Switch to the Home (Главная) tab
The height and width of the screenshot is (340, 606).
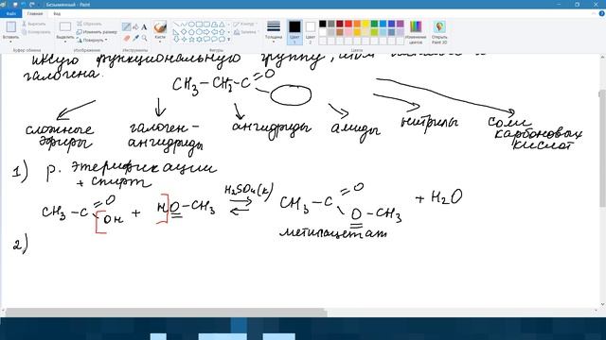click(x=35, y=13)
